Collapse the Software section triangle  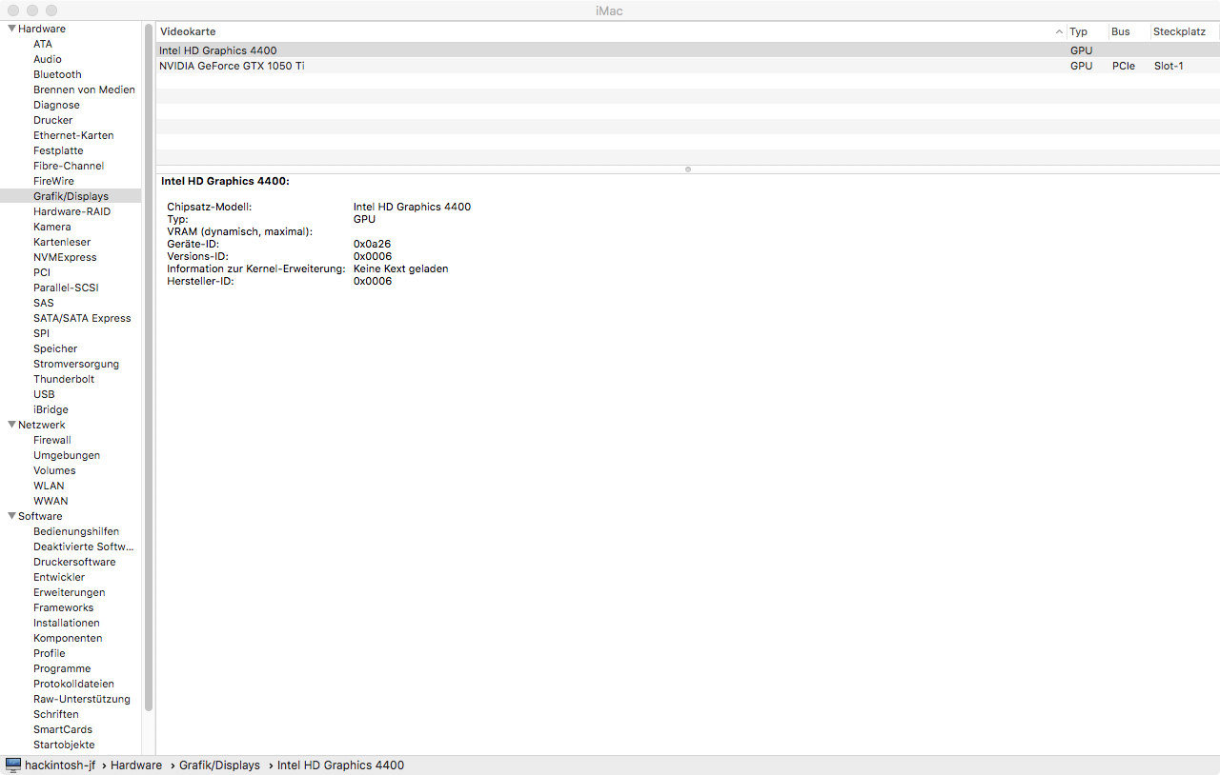pyautogui.click(x=11, y=516)
